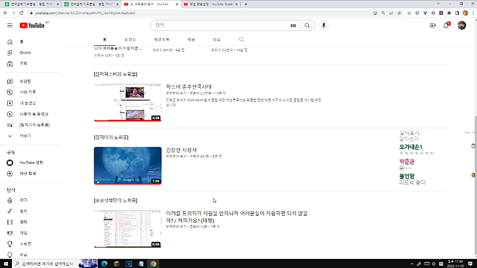The height and width of the screenshot is (268, 477).
Task: Open Shorts in the sidebar
Action: click(25, 52)
